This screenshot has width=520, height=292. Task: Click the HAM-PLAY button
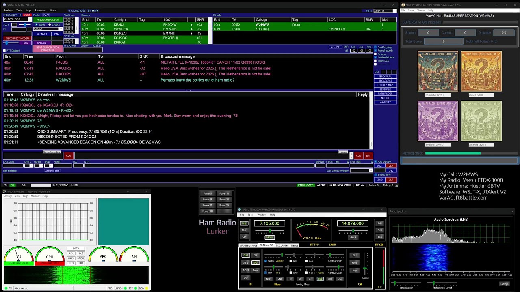tap(385, 102)
